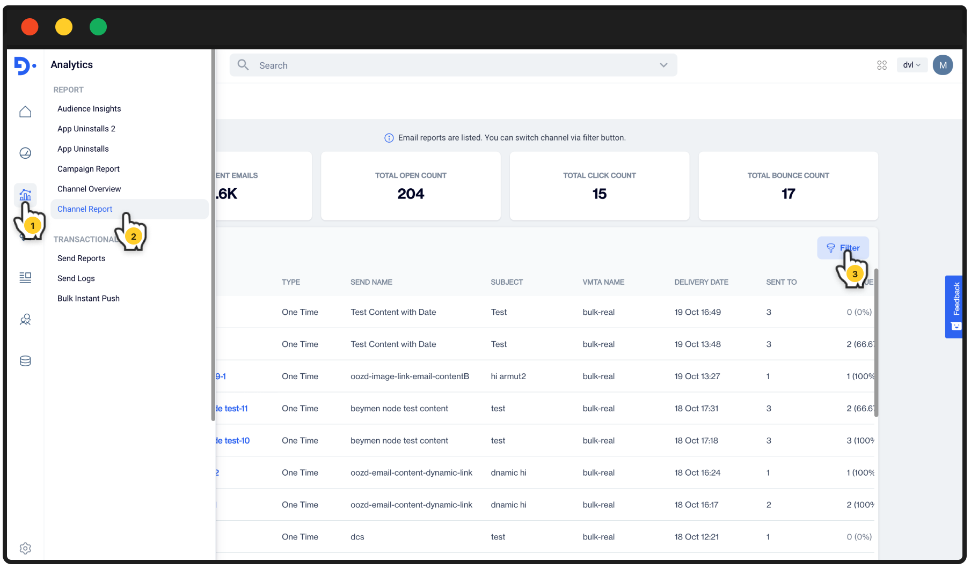
Task: Expand the search bar dropdown chevron
Action: (x=664, y=65)
